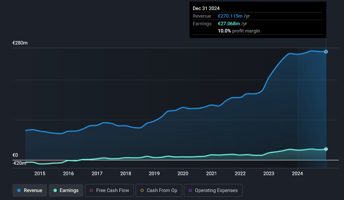Viewport: 344px width, 200px height.
Task: Select the 2022 label on the time axis
Action: coord(240,173)
